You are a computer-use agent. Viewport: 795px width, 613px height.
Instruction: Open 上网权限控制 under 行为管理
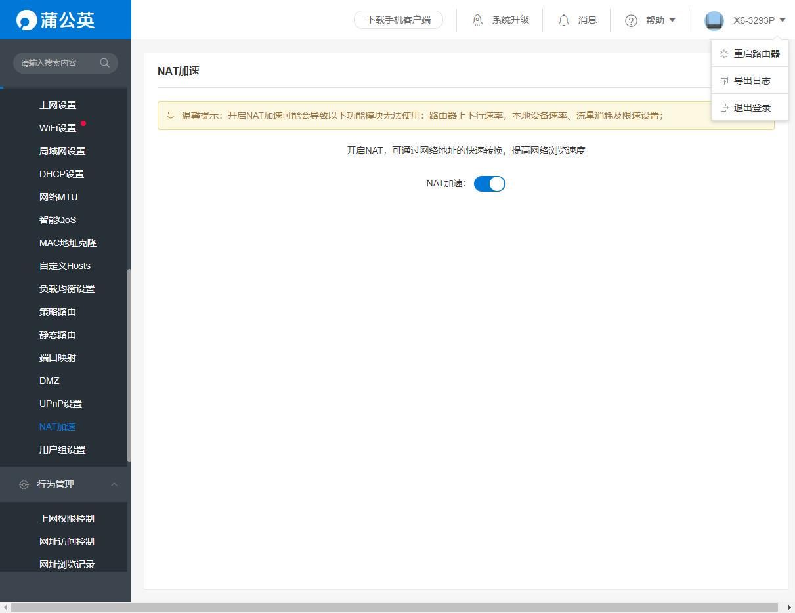pos(67,518)
